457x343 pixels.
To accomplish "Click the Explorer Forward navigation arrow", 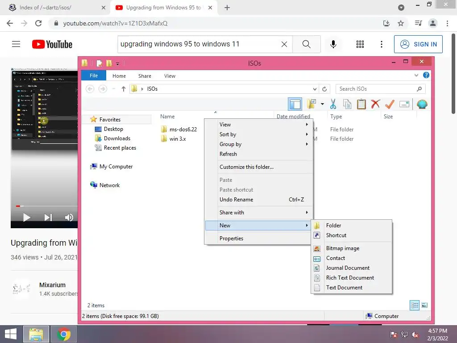I will pyautogui.click(x=103, y=89).
